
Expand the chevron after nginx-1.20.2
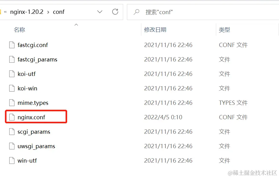pos(48,12)
